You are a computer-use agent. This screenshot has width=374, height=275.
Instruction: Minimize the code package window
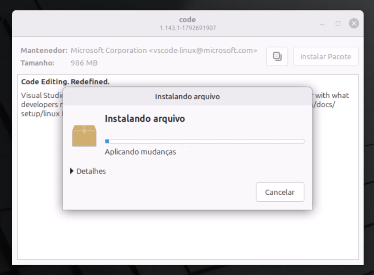point(322,24)
